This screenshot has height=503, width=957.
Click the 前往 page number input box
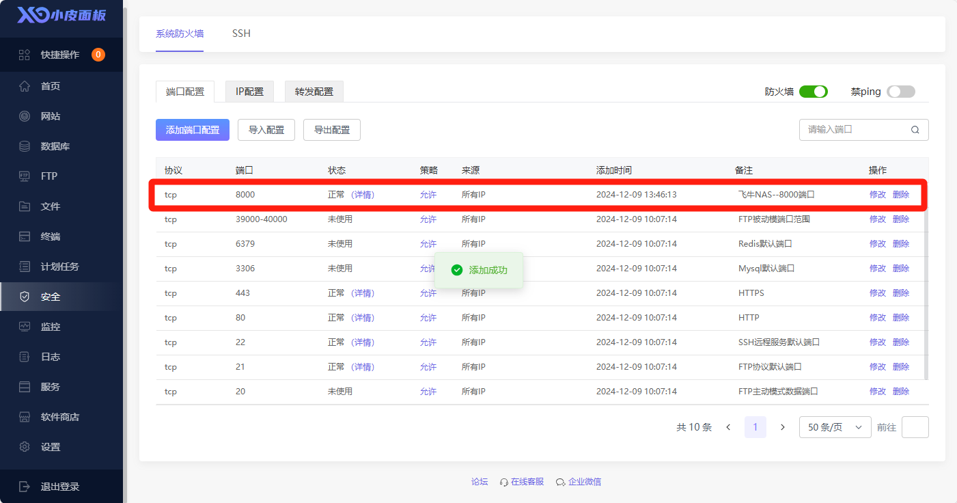[915, 427]
